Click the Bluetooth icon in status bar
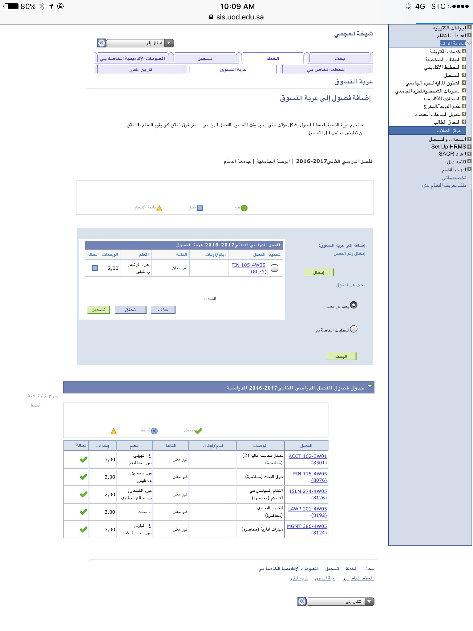The image size is (473, 631). (42, 6)
